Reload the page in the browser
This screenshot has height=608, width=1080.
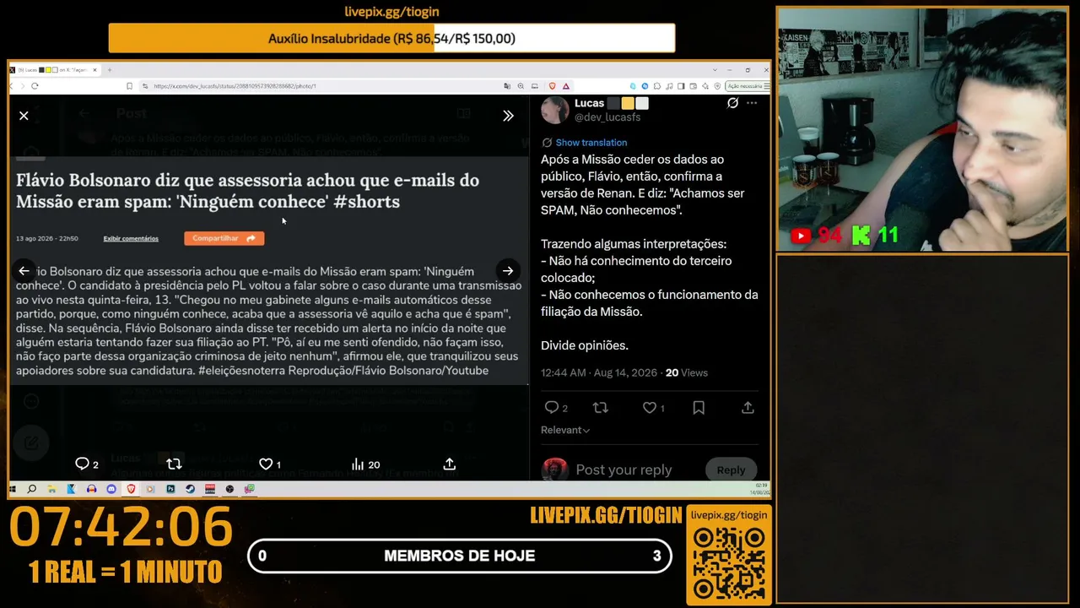click(35, 86)
